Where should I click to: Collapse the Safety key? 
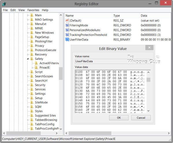28,59
